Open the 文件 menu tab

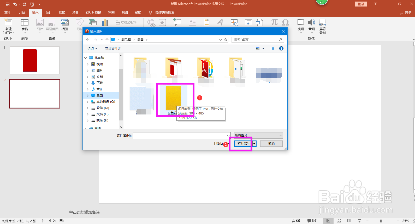pos(8,12)
